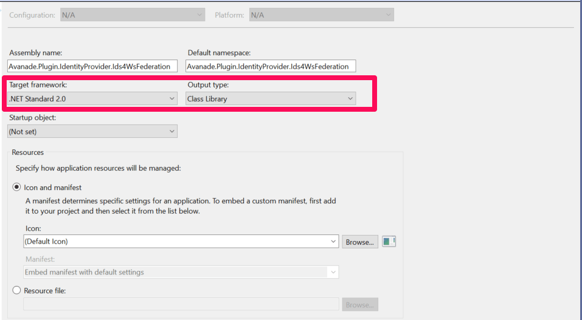582x320 pixels.
Task: Open the Configuration dropdown at the top
Action: click(133, 15)
